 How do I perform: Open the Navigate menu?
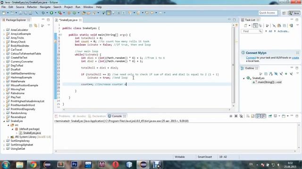point(45,7)
